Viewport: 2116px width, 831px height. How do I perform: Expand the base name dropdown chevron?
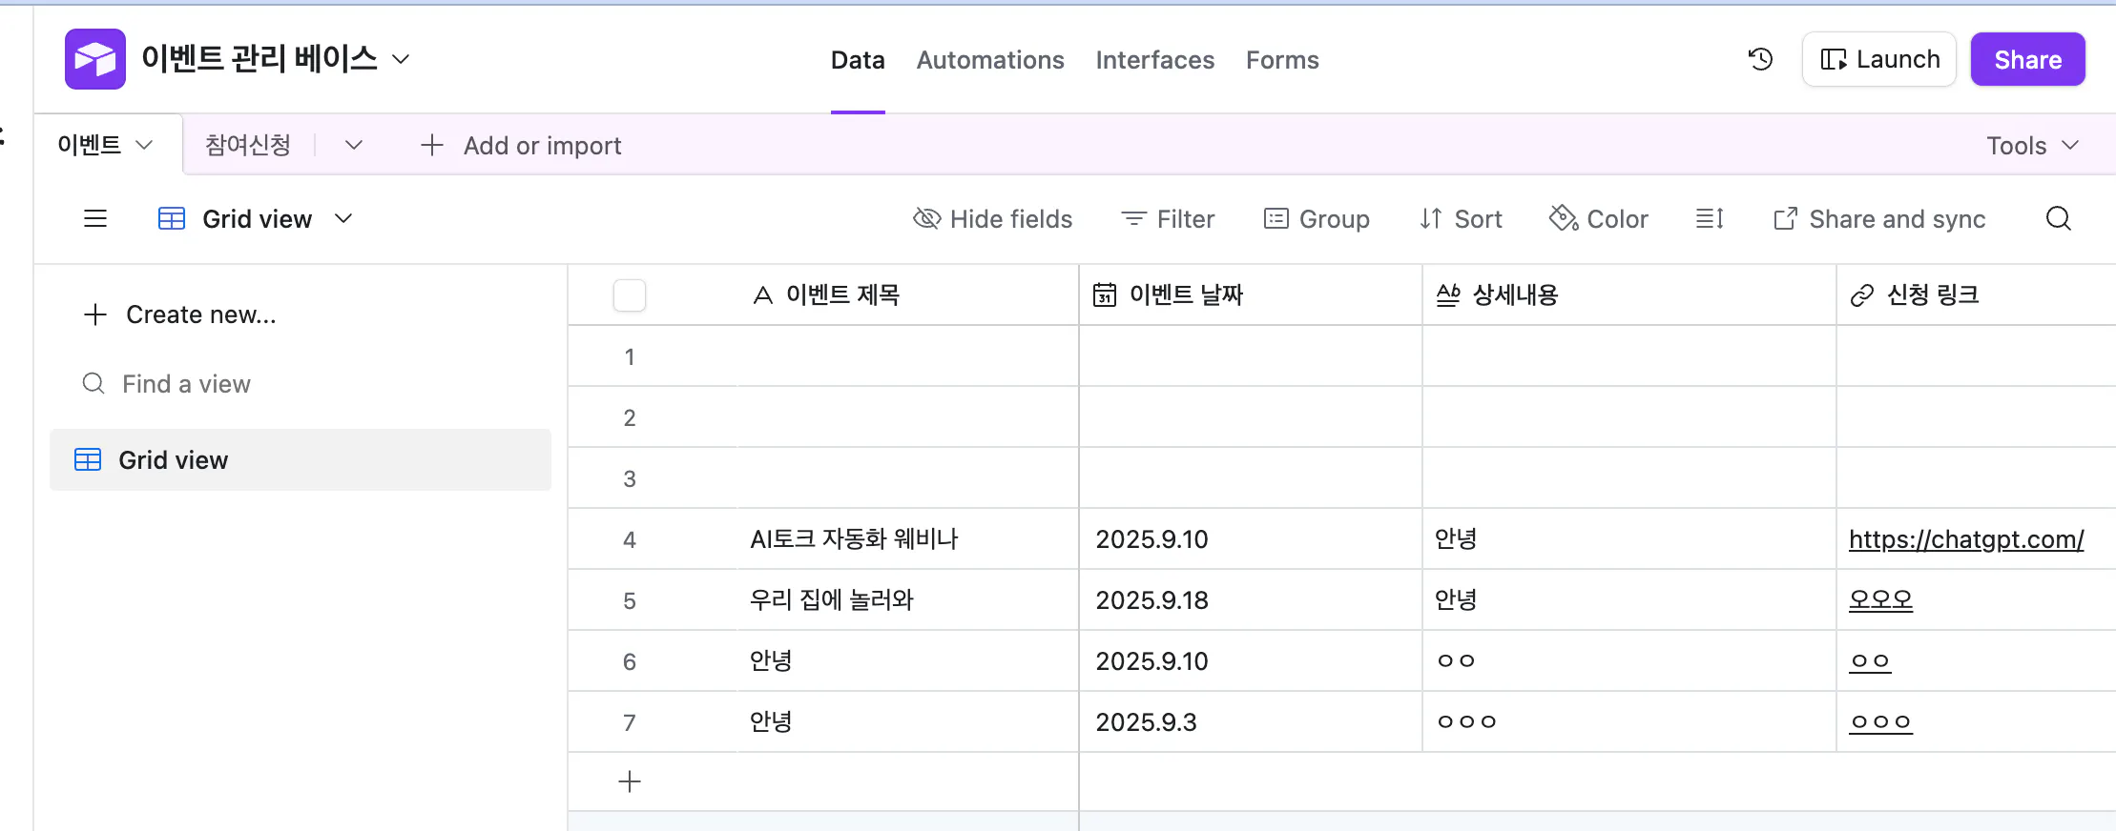point(402,59)
